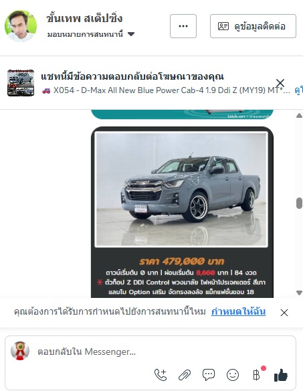Click scrollbar down arrow in chat
Viewport: 303px width, 391px height.
(x=299, y=293)
